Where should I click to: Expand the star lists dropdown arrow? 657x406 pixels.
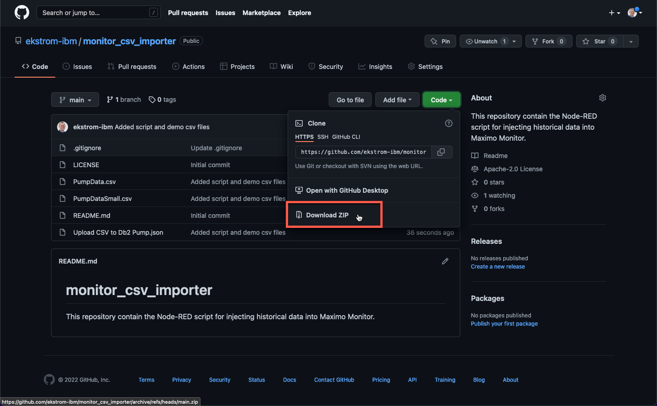(631, 41)
